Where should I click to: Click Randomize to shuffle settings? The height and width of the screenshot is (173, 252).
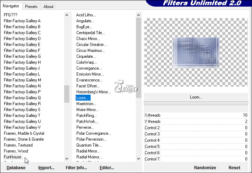point(205,168)
